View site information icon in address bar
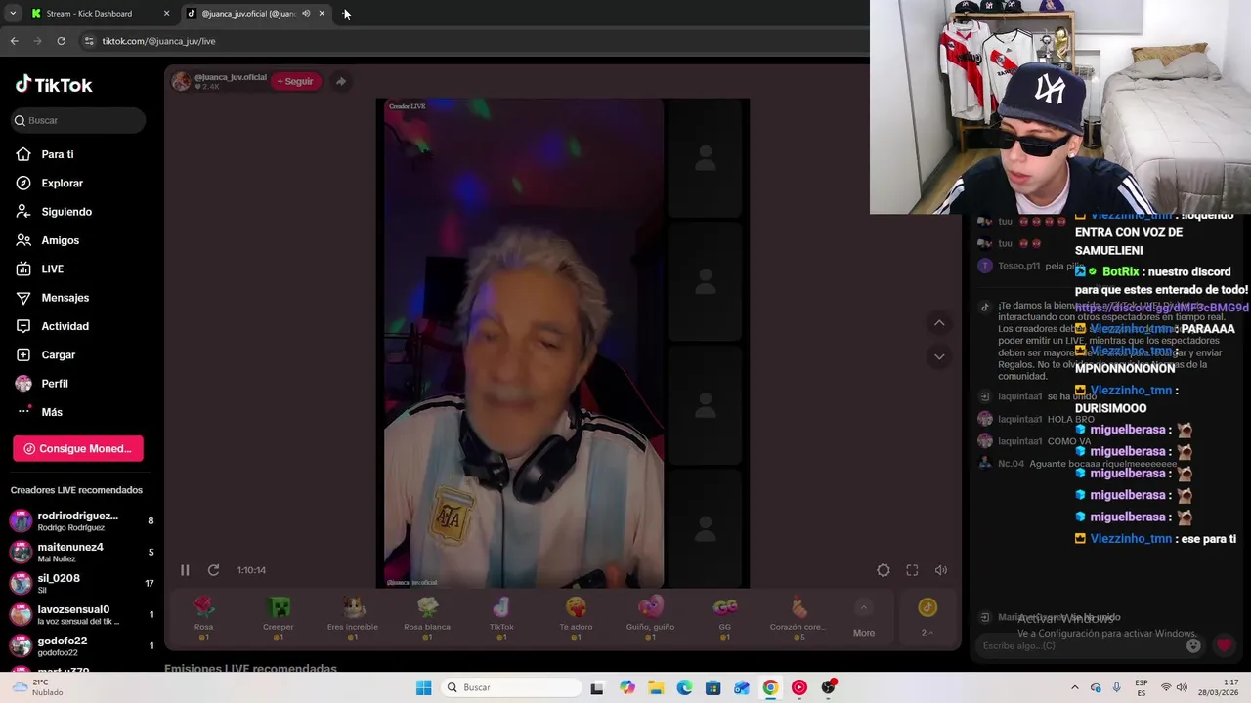Image resolution: width=1251 pixels, height=703 pixels. click(x=89, y=41)
